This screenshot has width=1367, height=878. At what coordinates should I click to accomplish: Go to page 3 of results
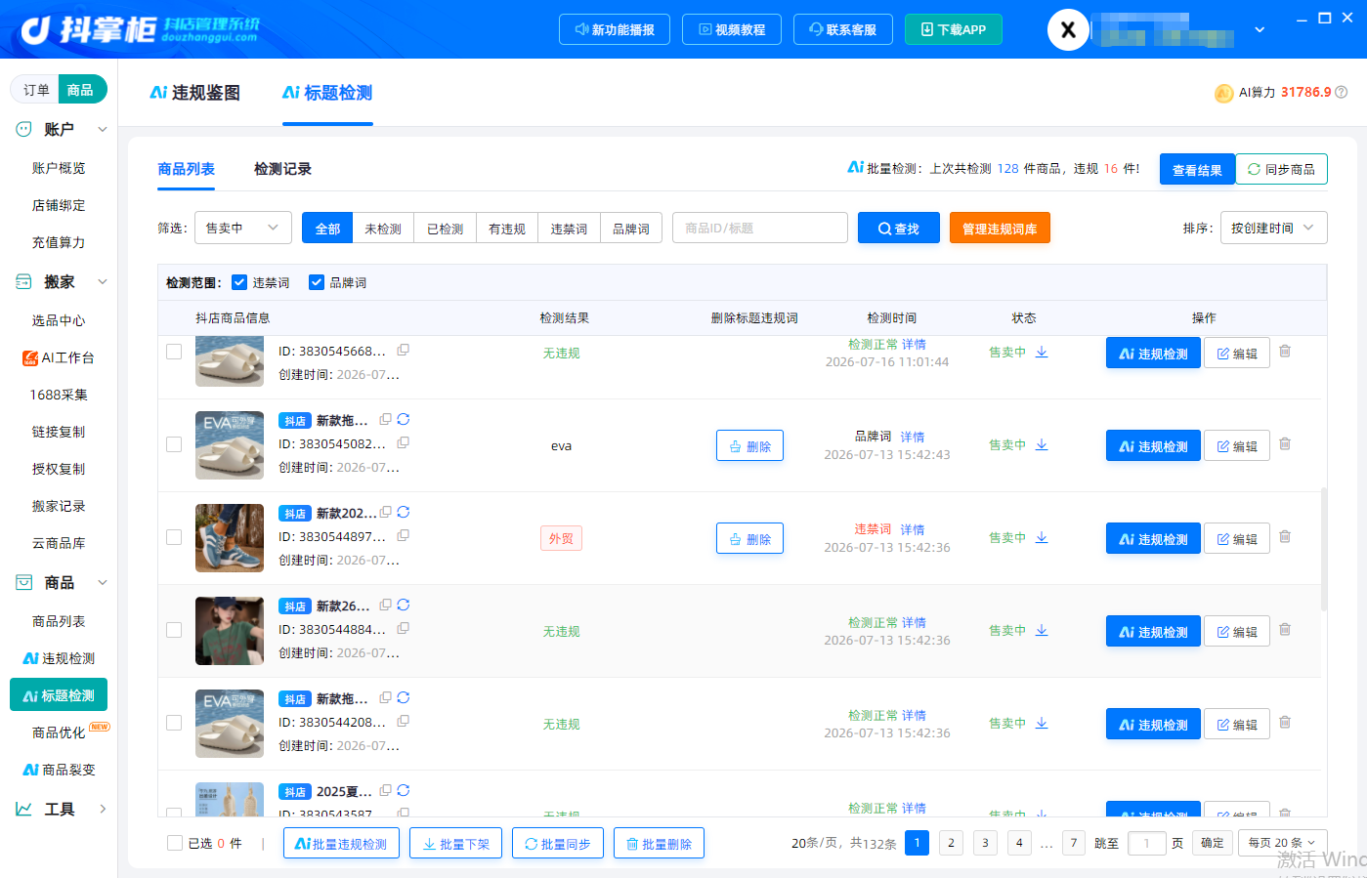click(x=985, y=843)
